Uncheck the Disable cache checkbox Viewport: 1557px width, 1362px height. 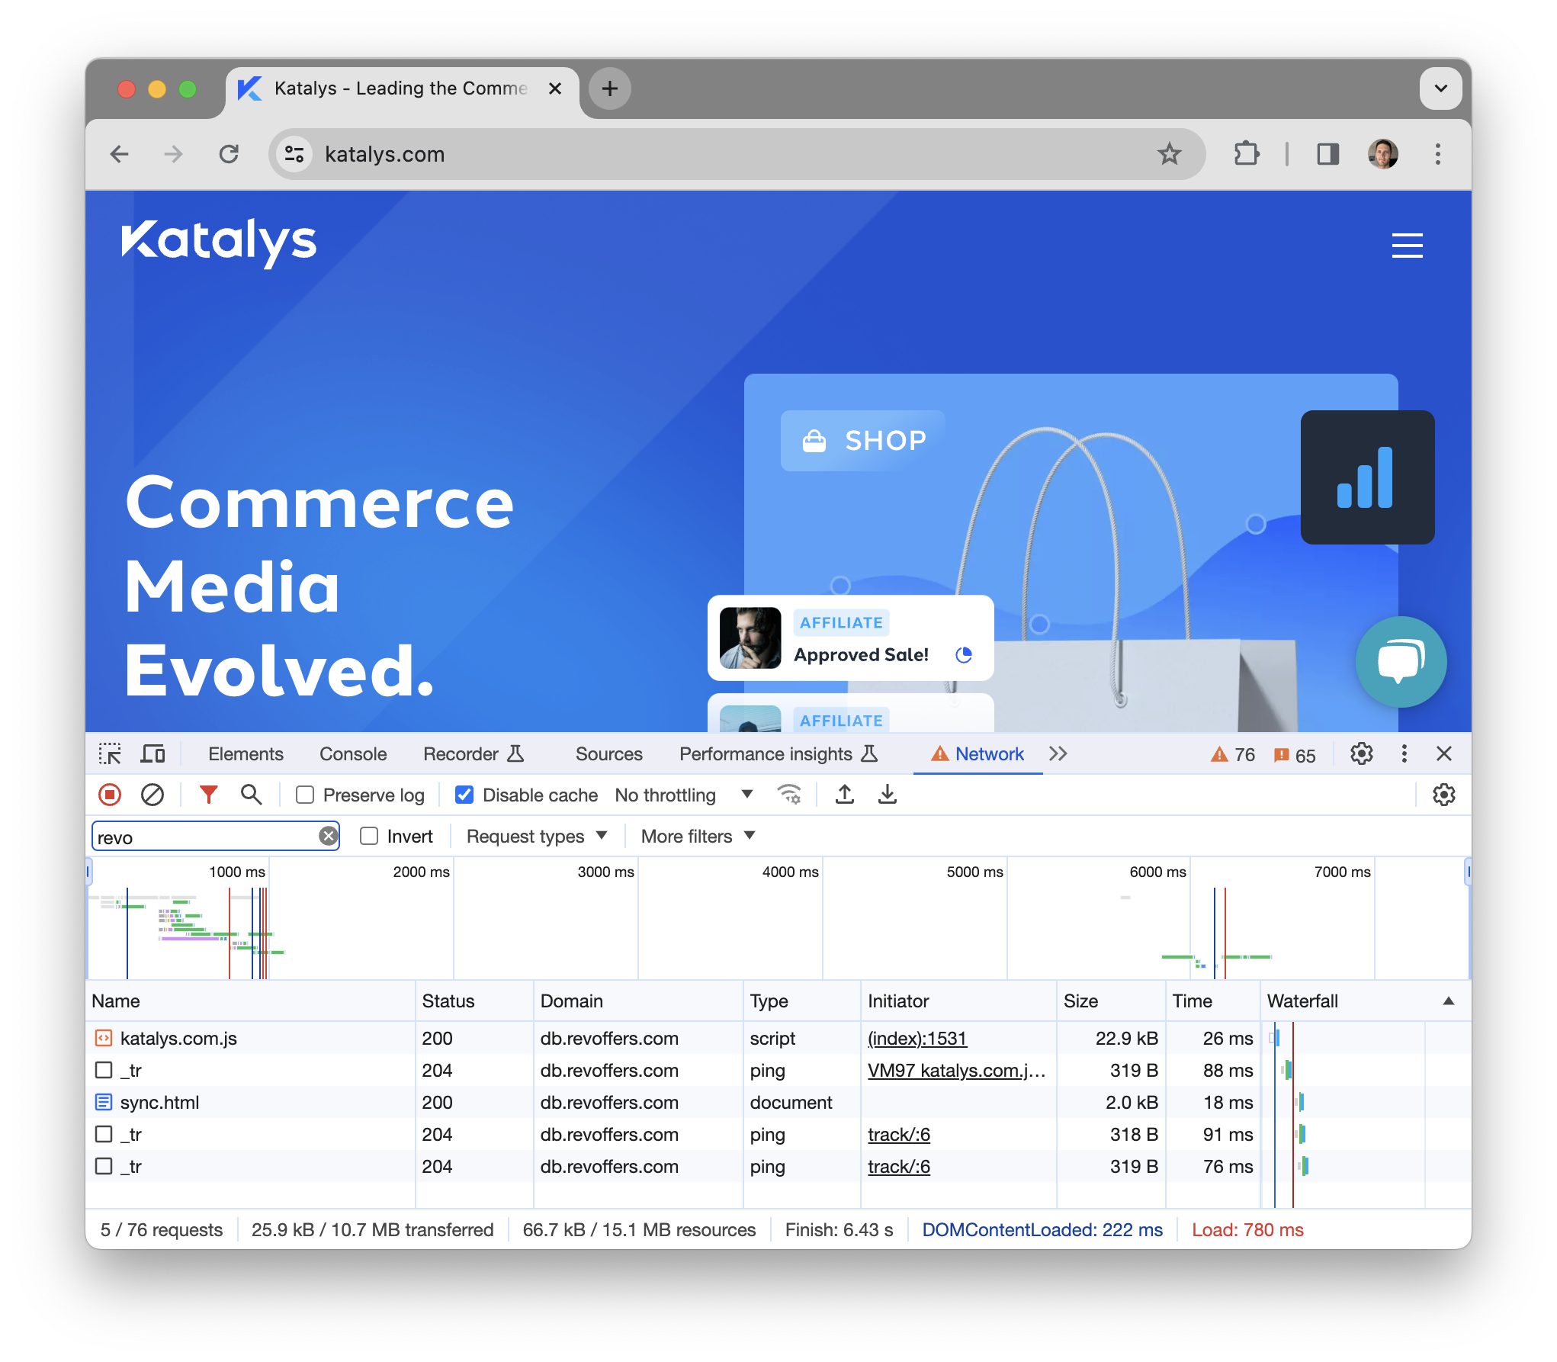pos(464,795)
